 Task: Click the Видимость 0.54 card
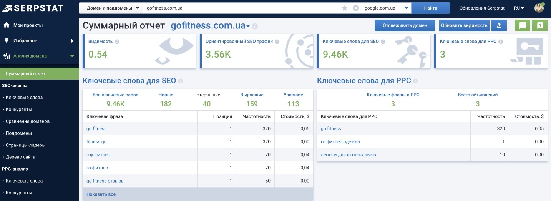[139, 51]
